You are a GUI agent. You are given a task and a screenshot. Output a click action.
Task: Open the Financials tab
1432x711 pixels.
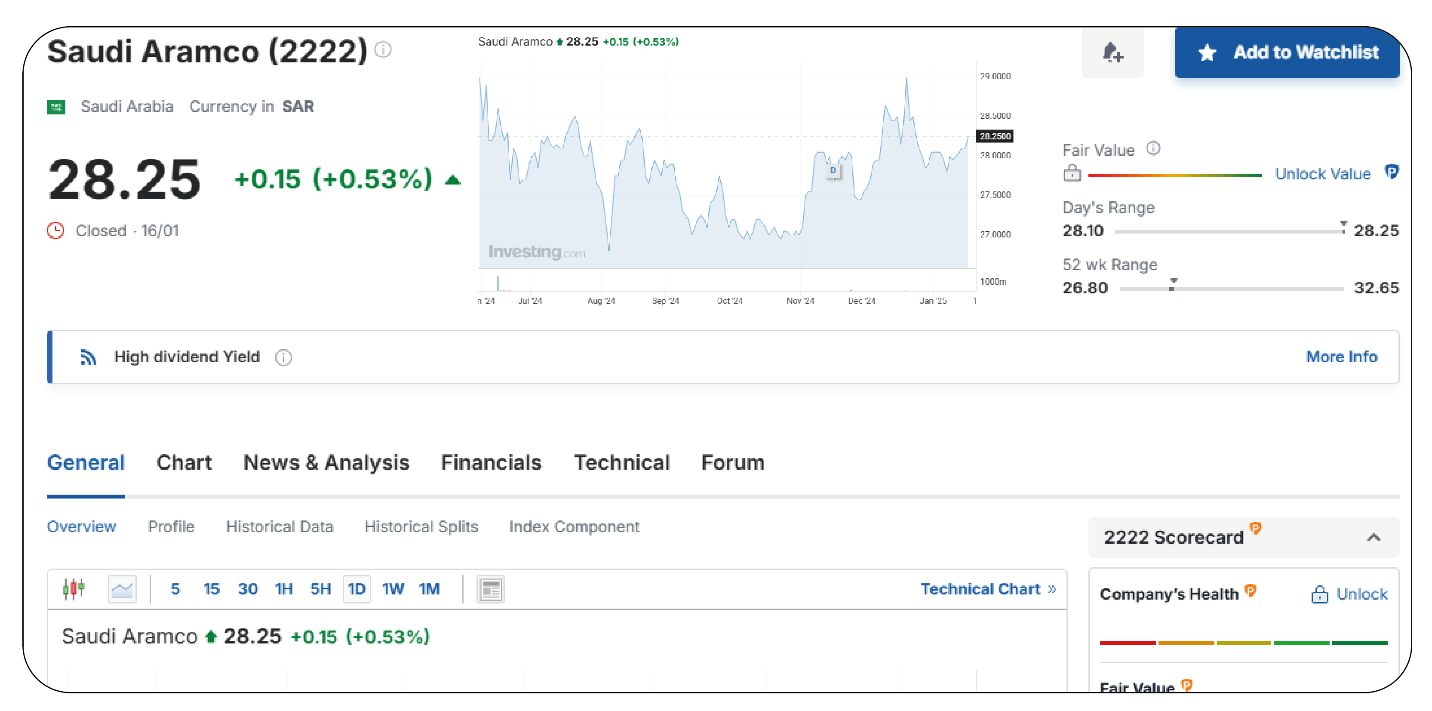(491, 462)
